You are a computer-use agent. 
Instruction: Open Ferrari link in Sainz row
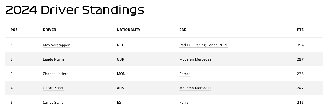coord(185,103)
